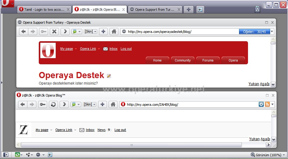Go home in the z@h3k blog window
The height and width of the screenshot is (159, 288).
coord(113,105)
